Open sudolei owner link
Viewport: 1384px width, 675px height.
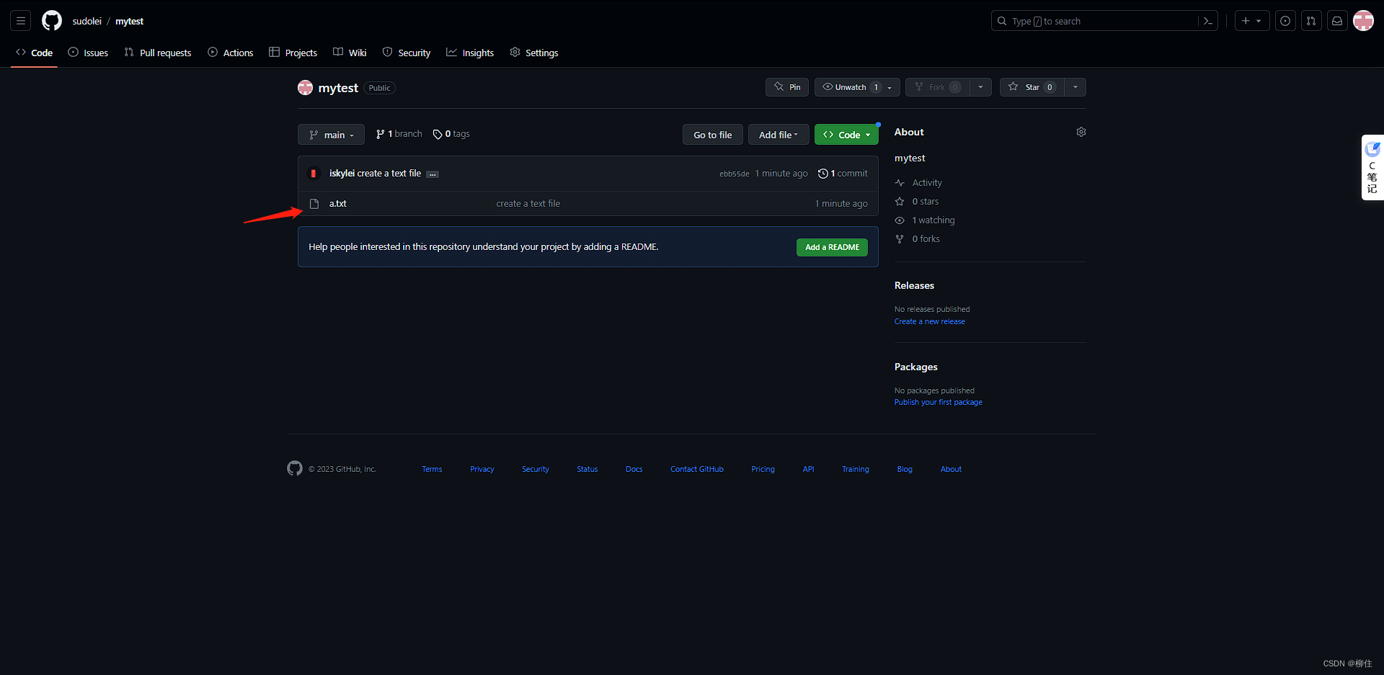click(87, 21)
